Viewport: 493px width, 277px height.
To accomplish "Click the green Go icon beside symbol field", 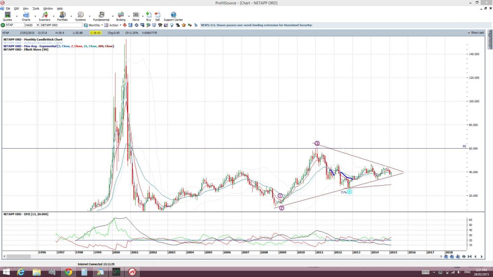I will point(3,25).
